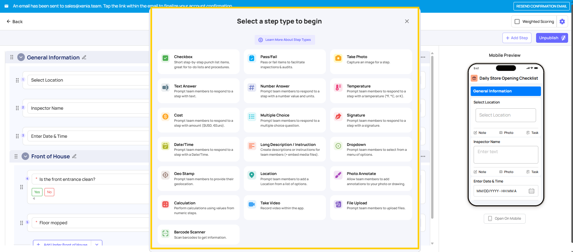Select the Checkbox step type icon
This screenshot has width=573, height=252.
[165, 58]
